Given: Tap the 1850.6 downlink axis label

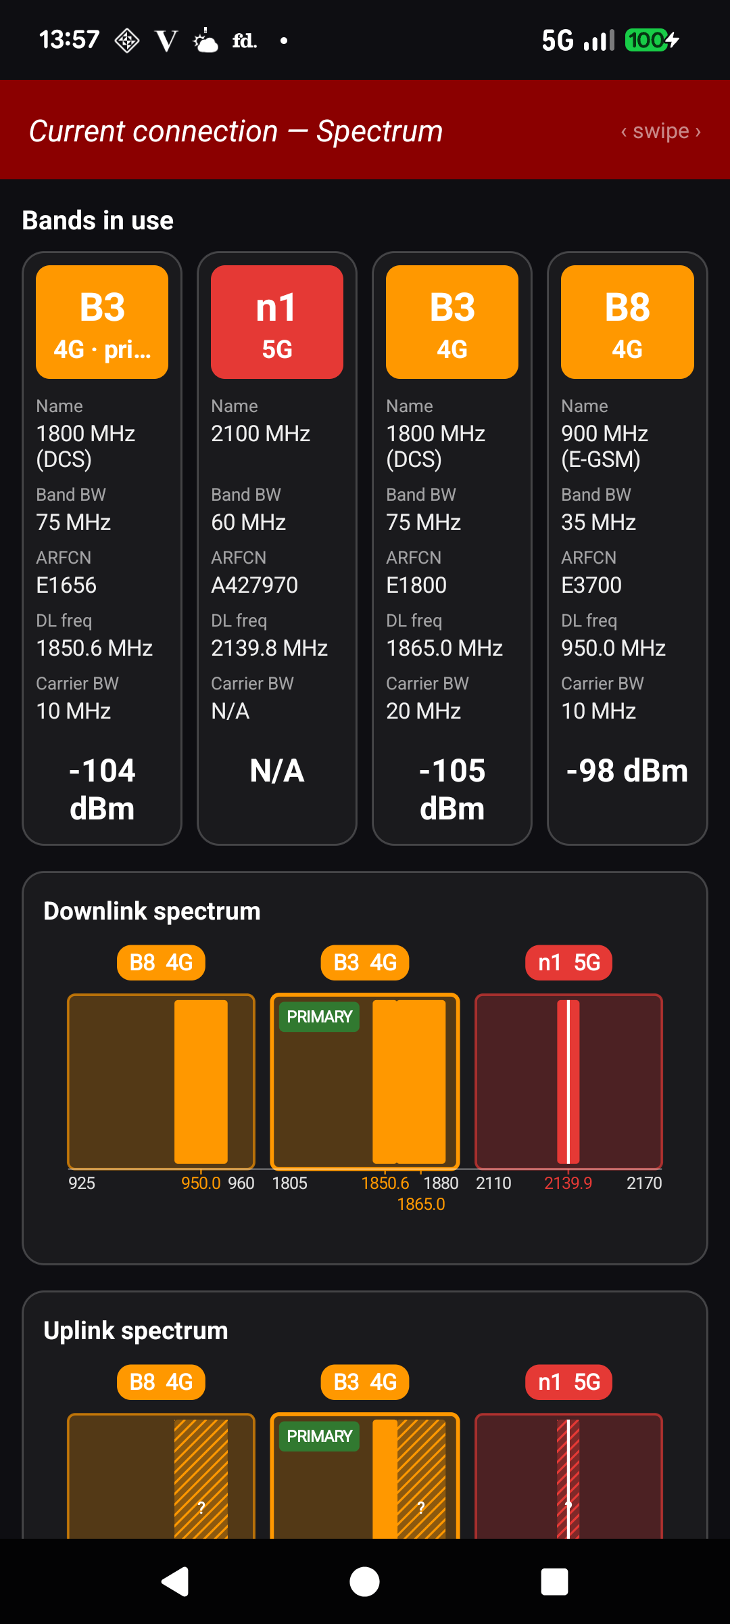Looking at the screenshot, I should click(385, 1183).
